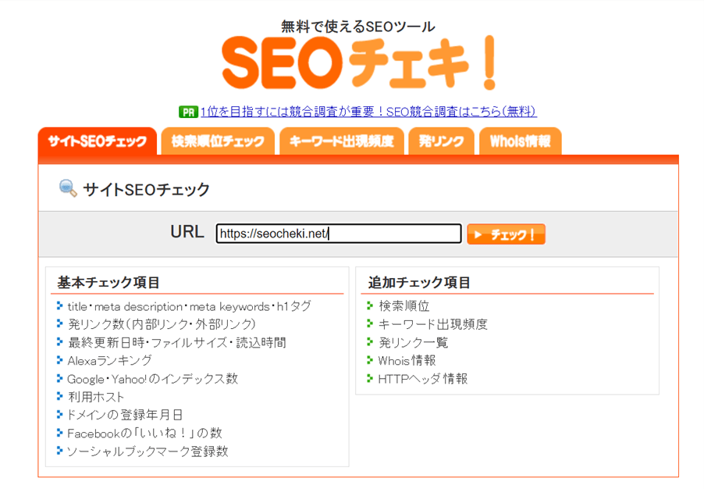Screen dimensions: 704x489
Task: Click the 利用ホスト item
Action: (96, 397)
